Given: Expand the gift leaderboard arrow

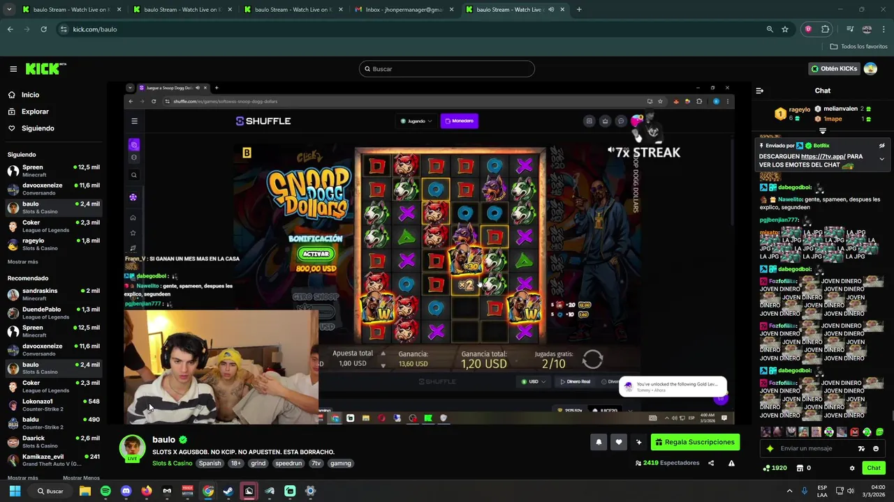Looking at the screenshot, I should (x=822, y=130).
